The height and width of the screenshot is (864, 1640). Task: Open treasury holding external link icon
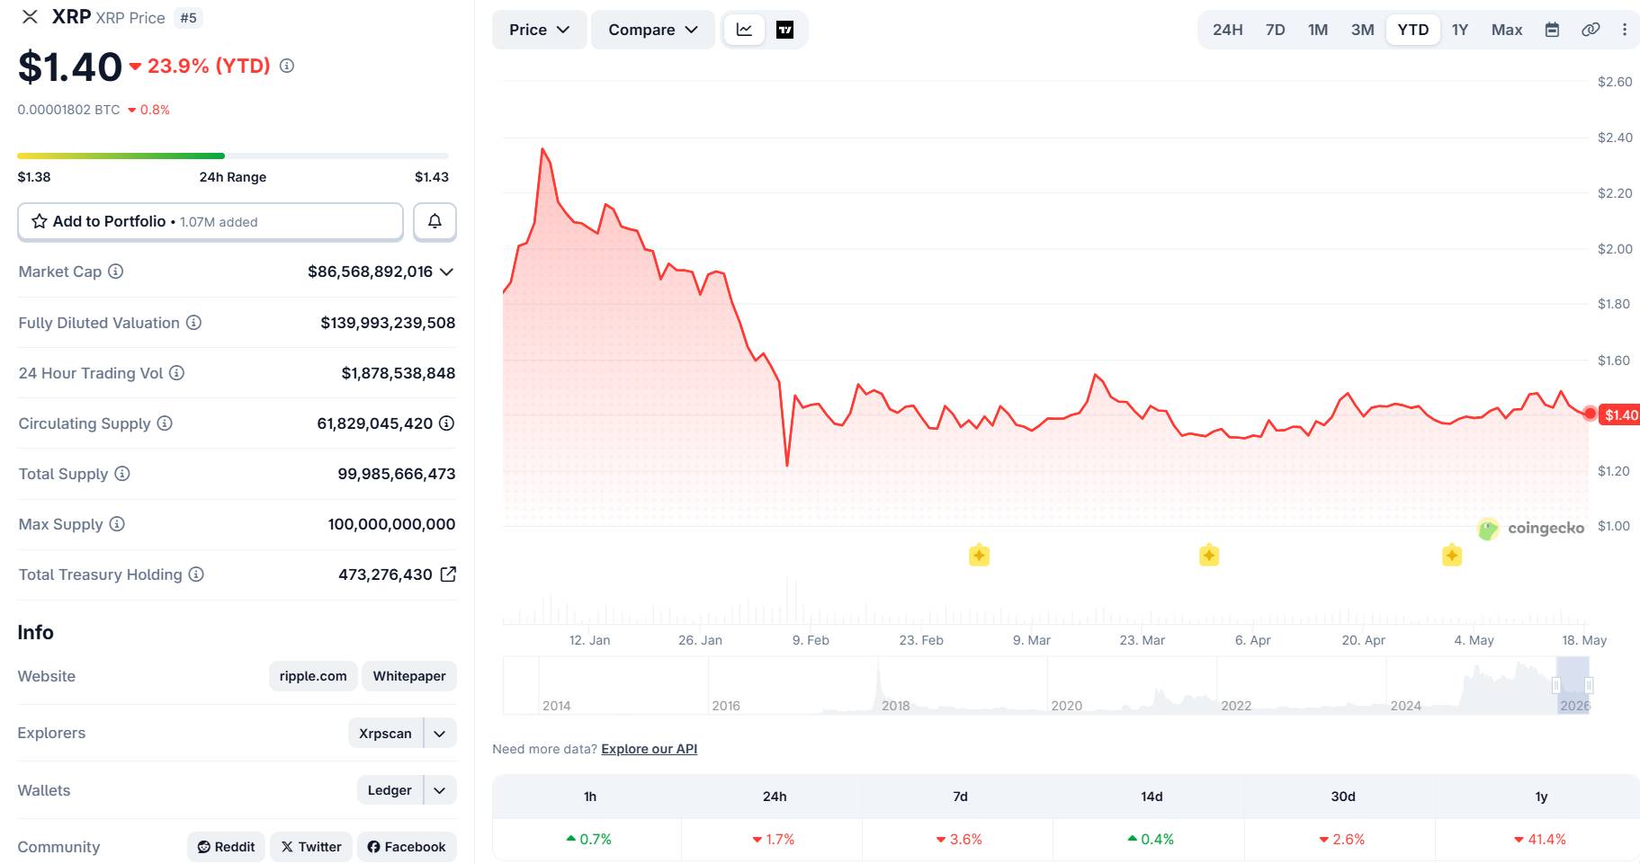coord(448,575)
